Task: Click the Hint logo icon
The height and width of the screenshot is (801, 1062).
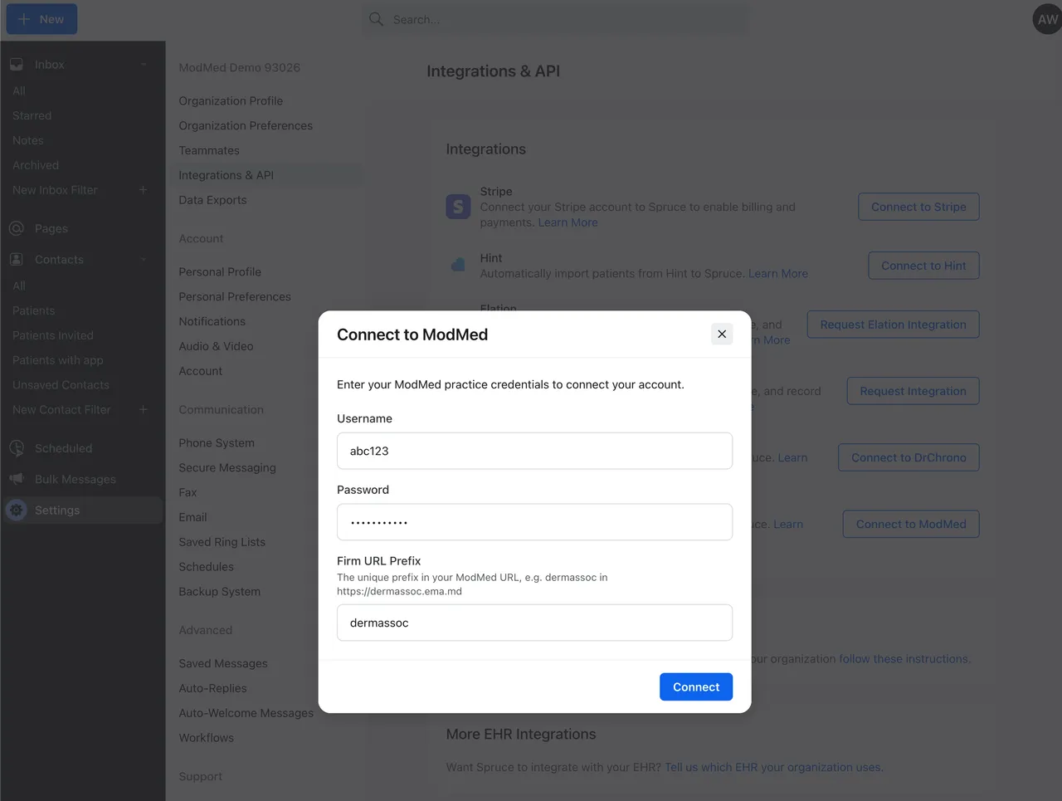Action: coord(458,265)
